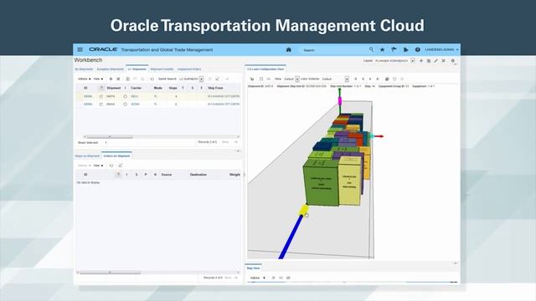The image size is (536, 301).
Task: Click the export icon in orders toolbar
Action: click(121, 166)
